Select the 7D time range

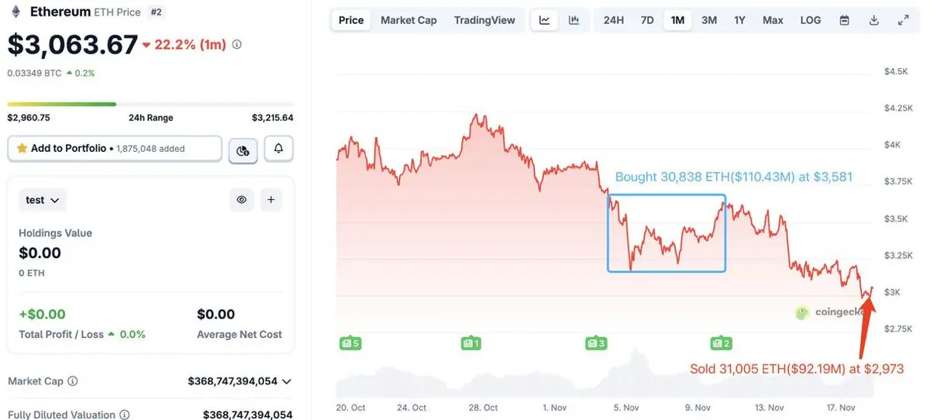coord(647,20)
